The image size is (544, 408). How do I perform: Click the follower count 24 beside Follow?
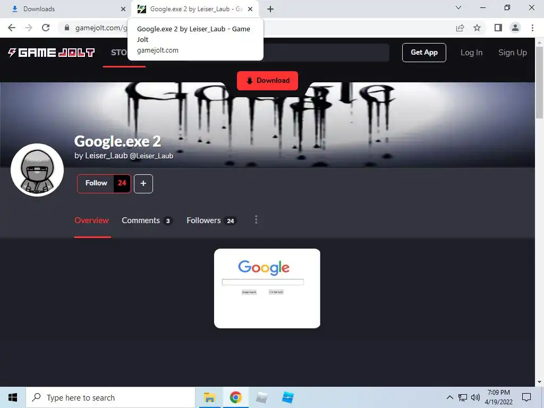122,183
